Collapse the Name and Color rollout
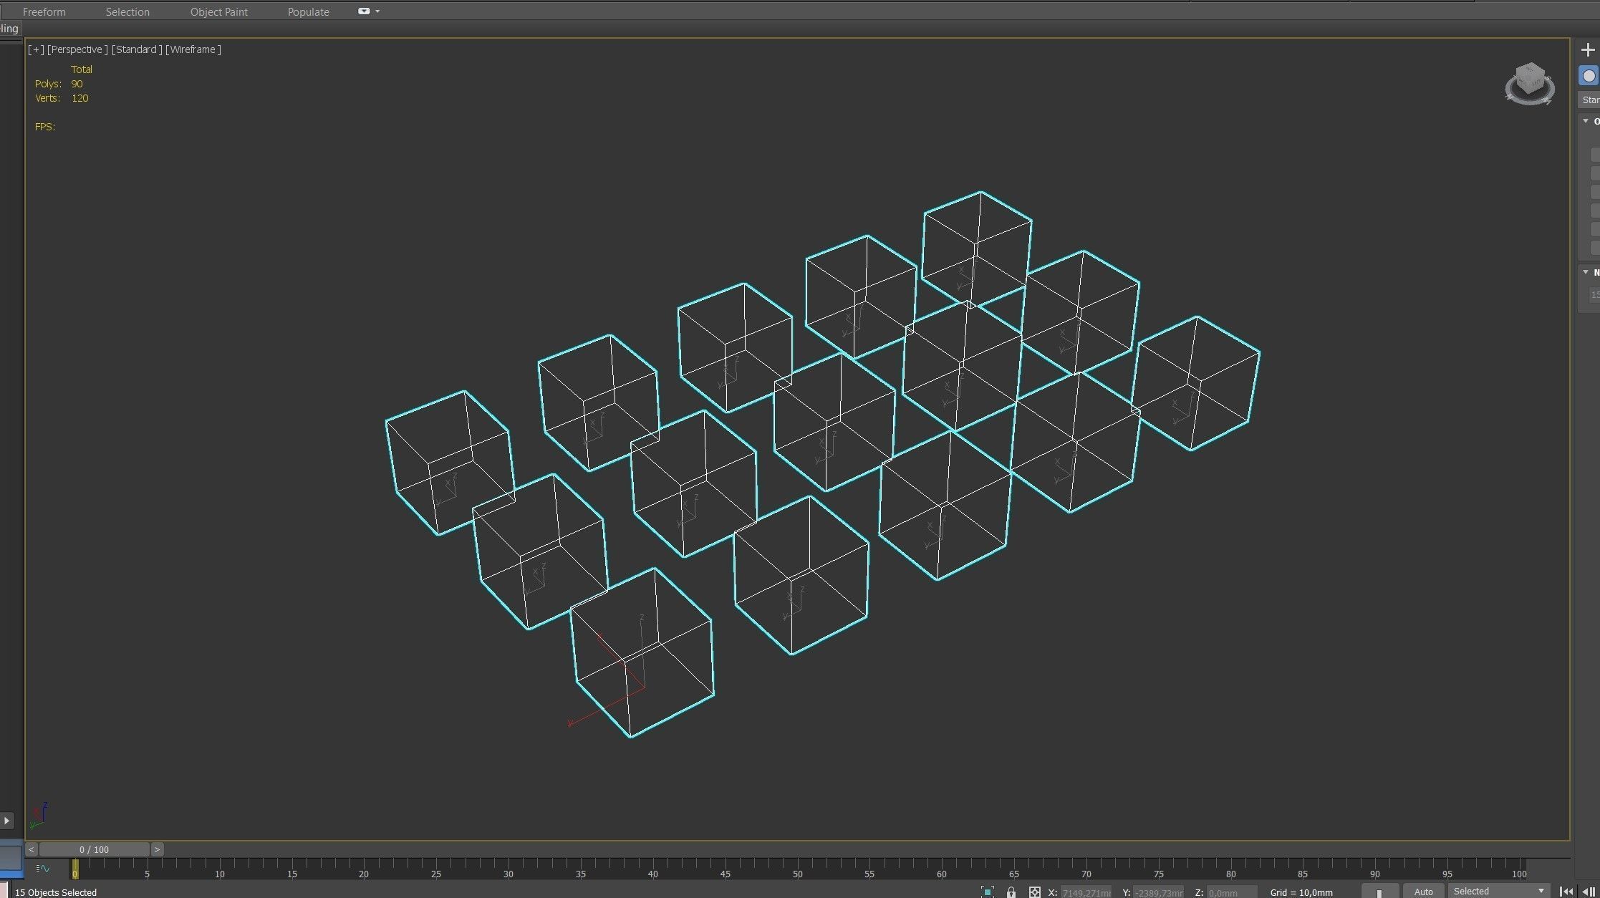The image size is (1600, 898). (x=1586, y=272)
